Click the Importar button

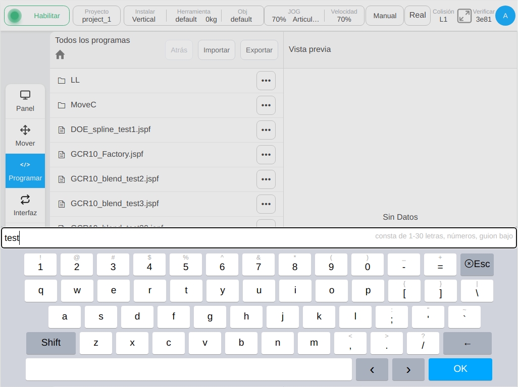coord(217,50)
